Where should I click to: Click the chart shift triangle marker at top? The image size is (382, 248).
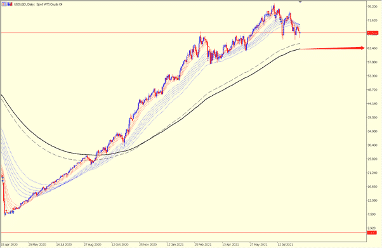(x=300, y=2)
